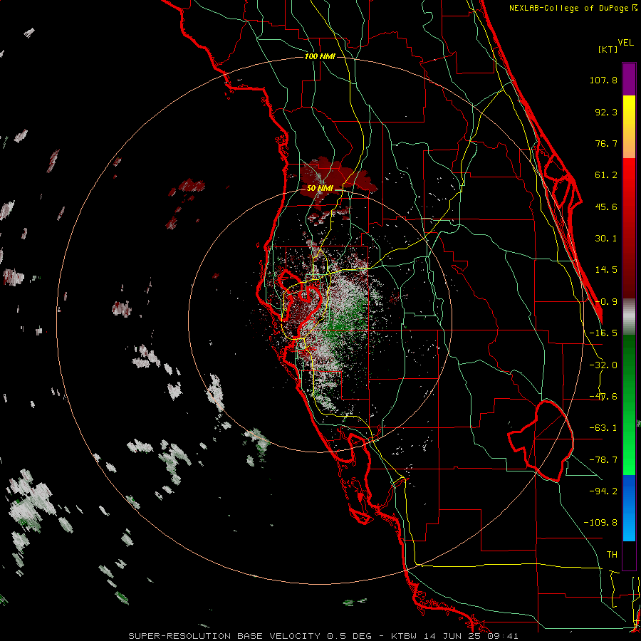Click the [KT] unit label

[x=608, y=49]
